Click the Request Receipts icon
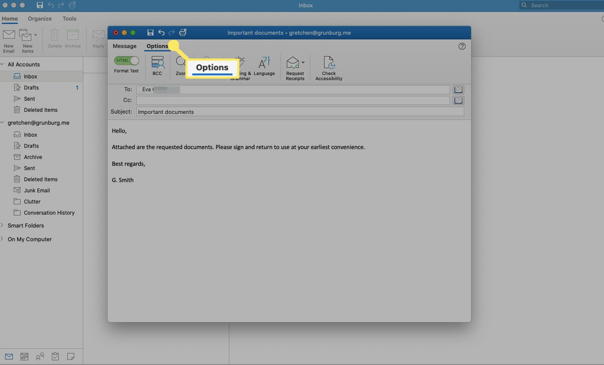604x365 pixels. coord(293,63)
